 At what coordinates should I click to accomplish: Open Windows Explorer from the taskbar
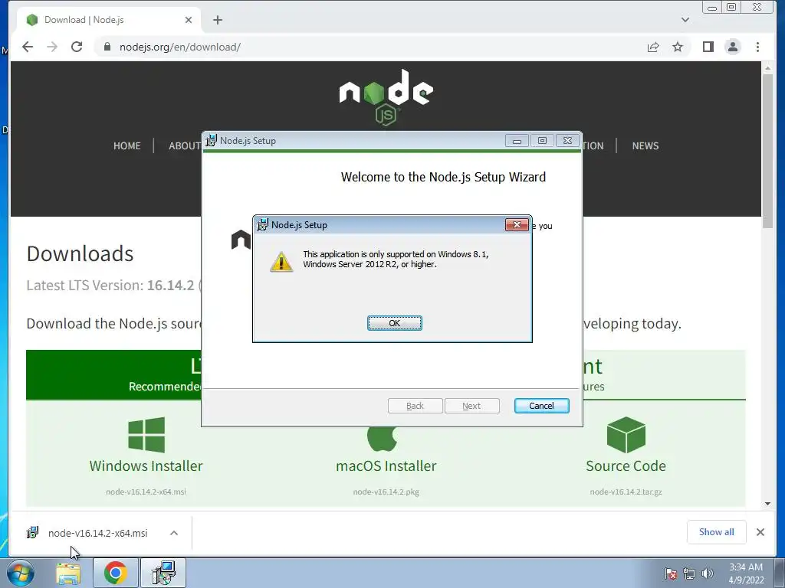click(68, 573)
